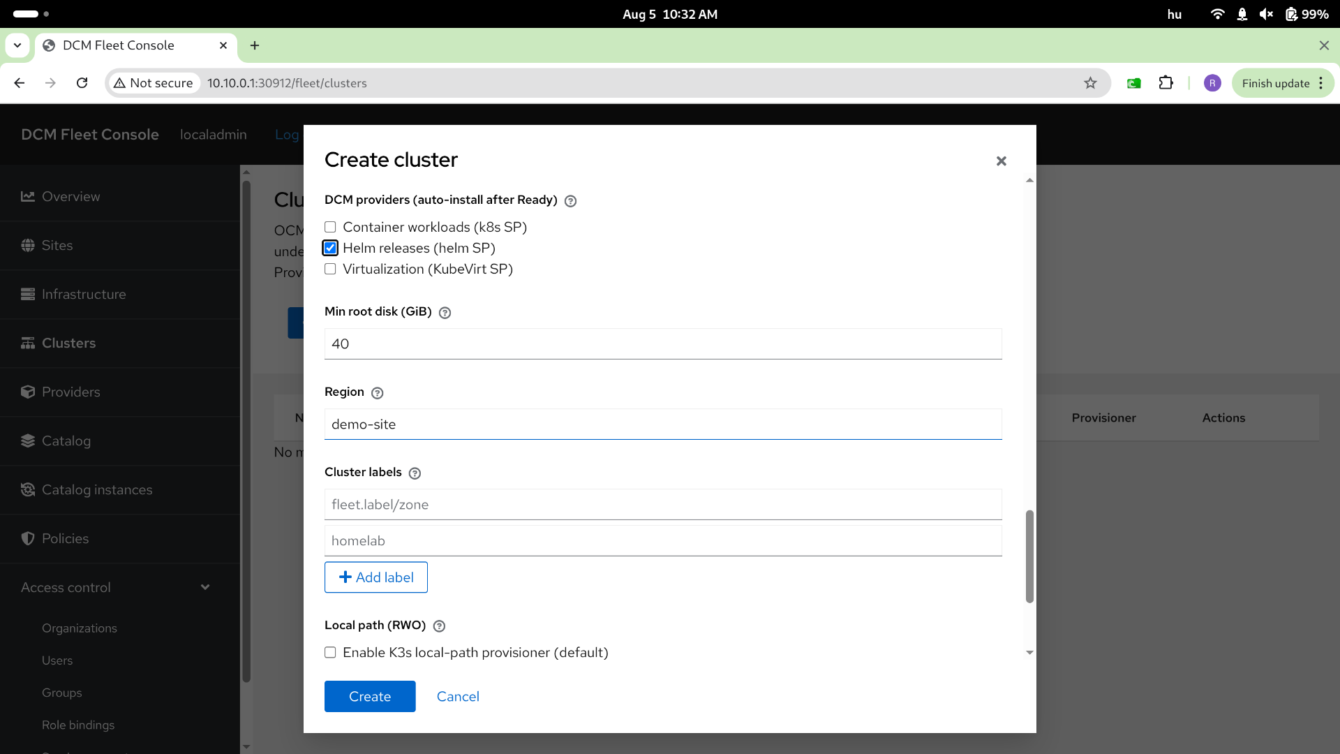Click the muted volume icon
The image size is (1340, 754).
pyautogui.click(x=1266, y=14)
